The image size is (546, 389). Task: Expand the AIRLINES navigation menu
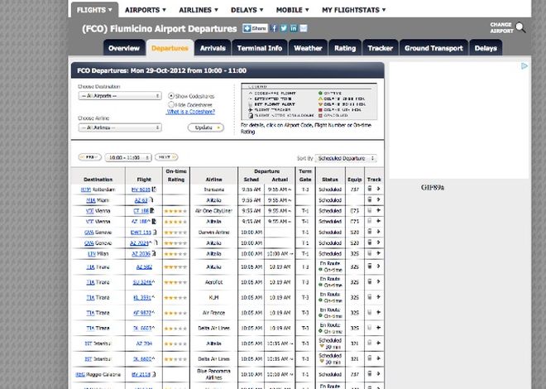(199, 10)
